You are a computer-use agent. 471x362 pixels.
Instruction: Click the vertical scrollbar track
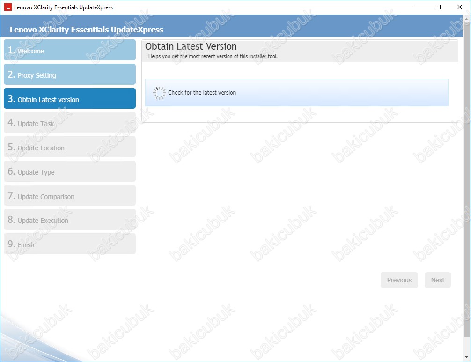click(467, 188)
